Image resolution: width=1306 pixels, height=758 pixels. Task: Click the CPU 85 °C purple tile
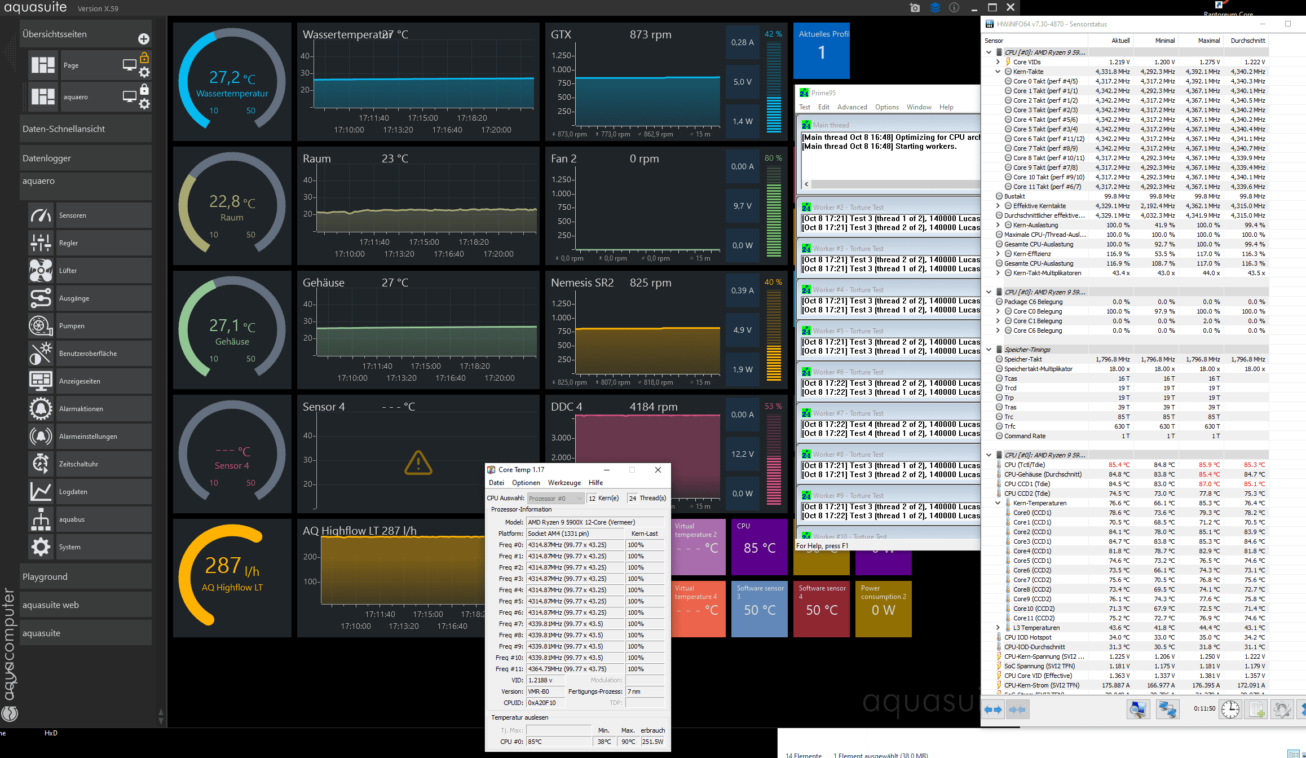click(760, 547)
